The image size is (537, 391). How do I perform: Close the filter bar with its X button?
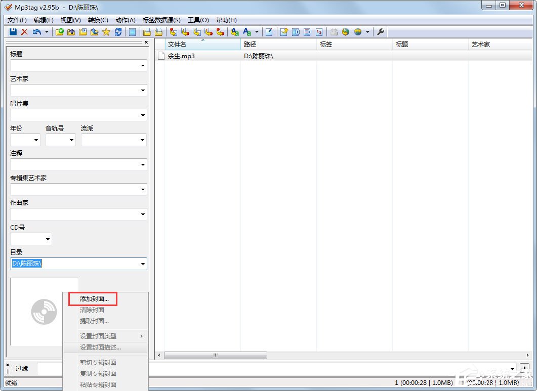coord(7,365)
